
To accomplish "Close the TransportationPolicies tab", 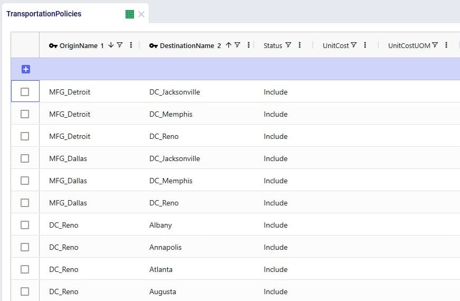I will click(141, 14).
